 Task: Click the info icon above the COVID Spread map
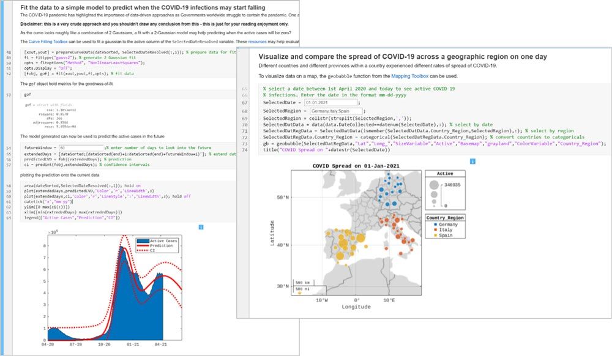click(x=472, y=160)
